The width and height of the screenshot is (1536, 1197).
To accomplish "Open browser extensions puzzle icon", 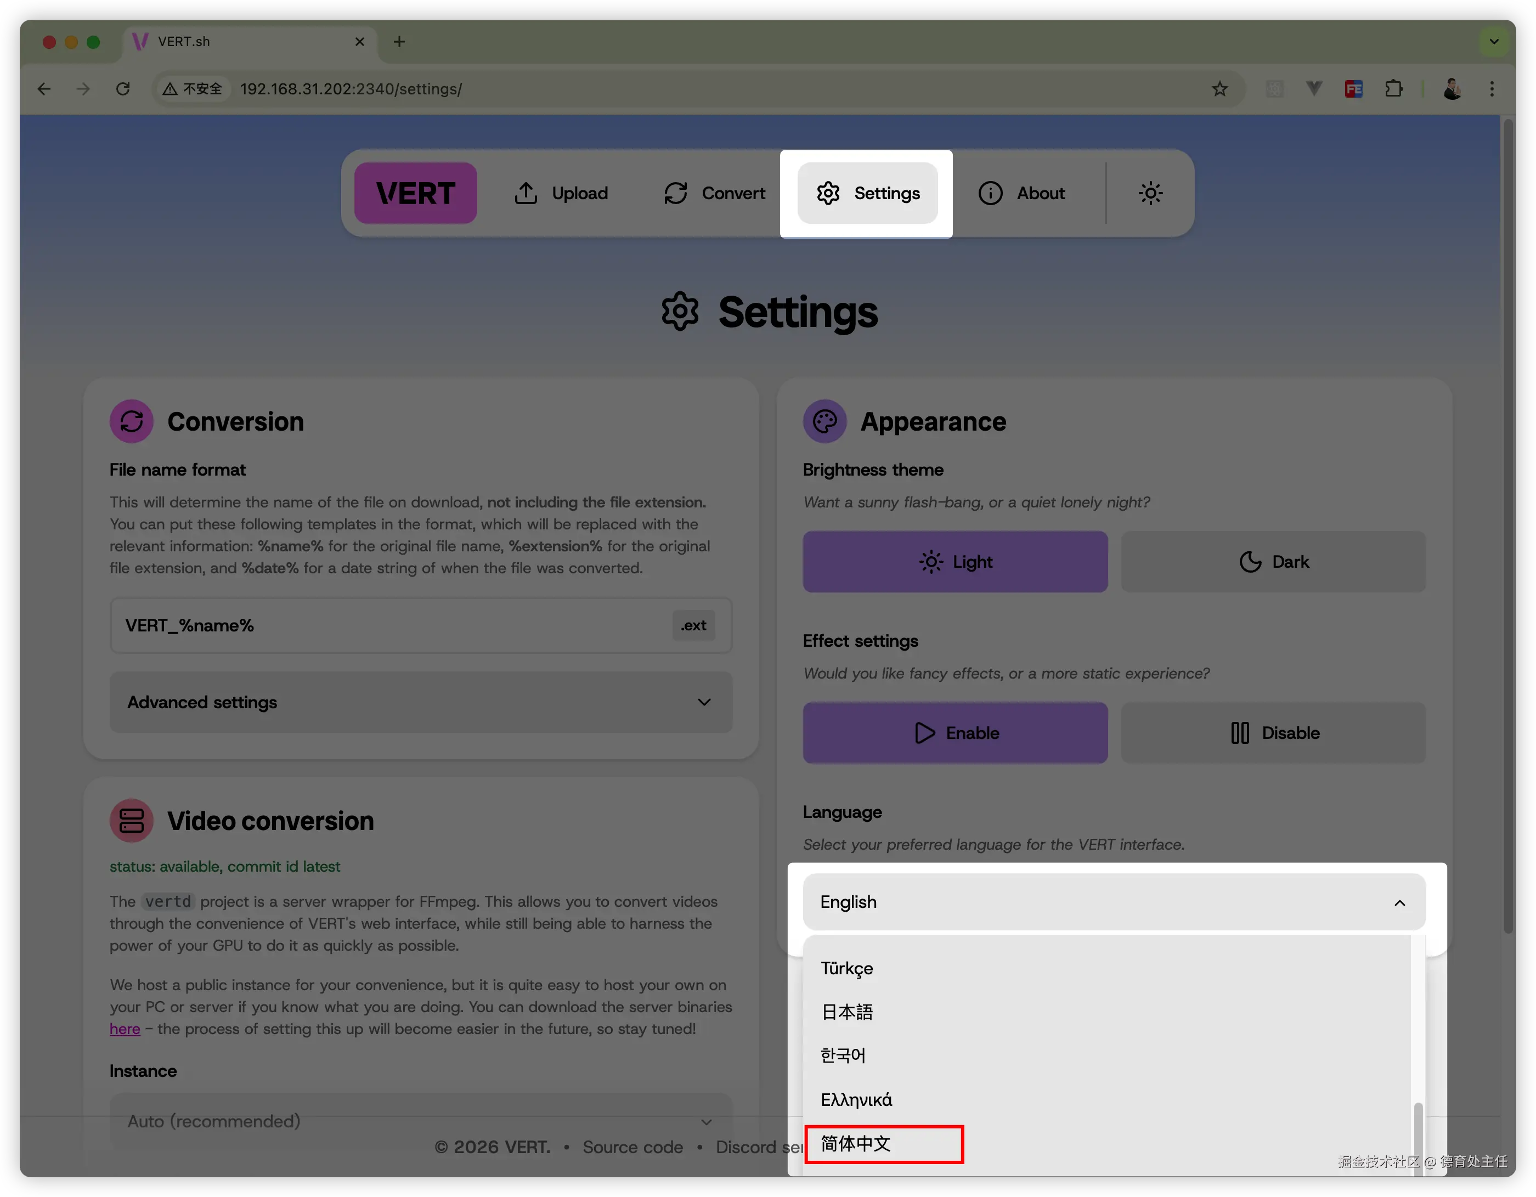I will pyautogui.click(x=1393, y=89).
